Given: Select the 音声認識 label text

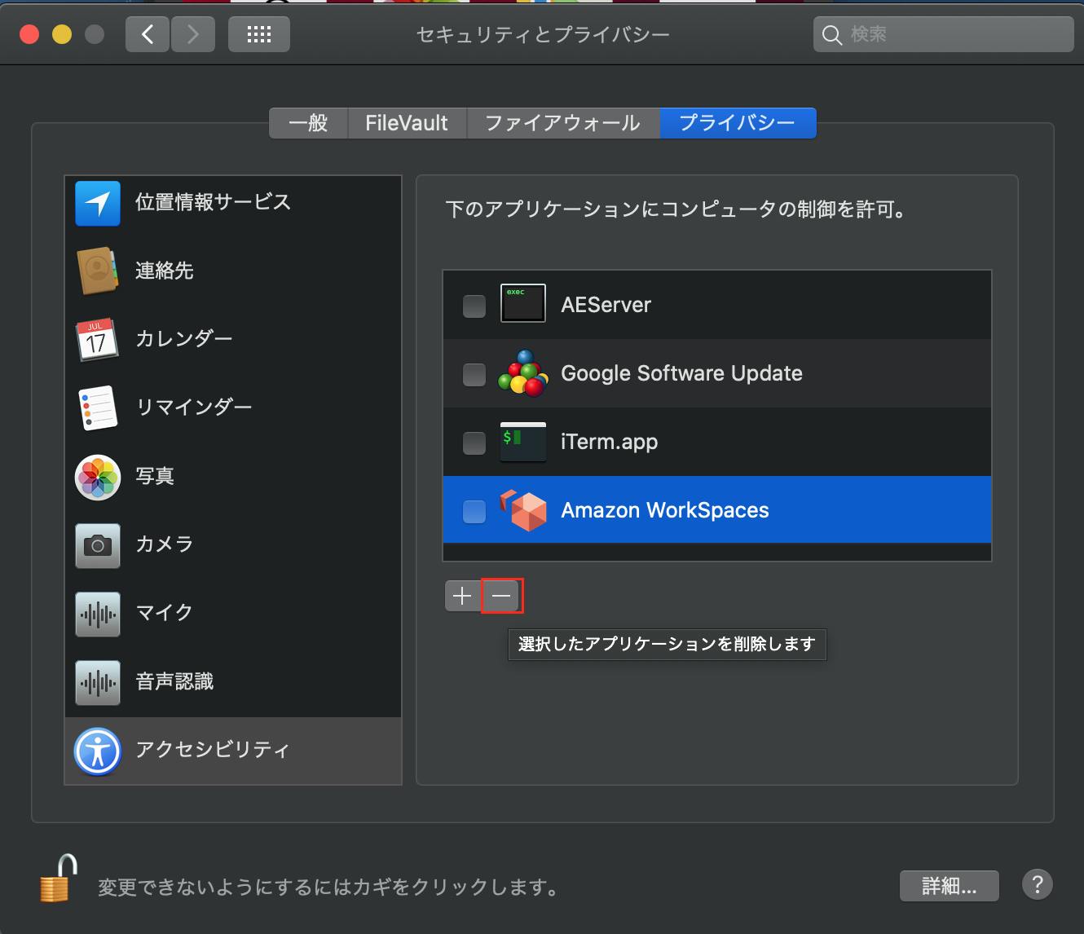Looking at the screenshot, I should point(174,681).
